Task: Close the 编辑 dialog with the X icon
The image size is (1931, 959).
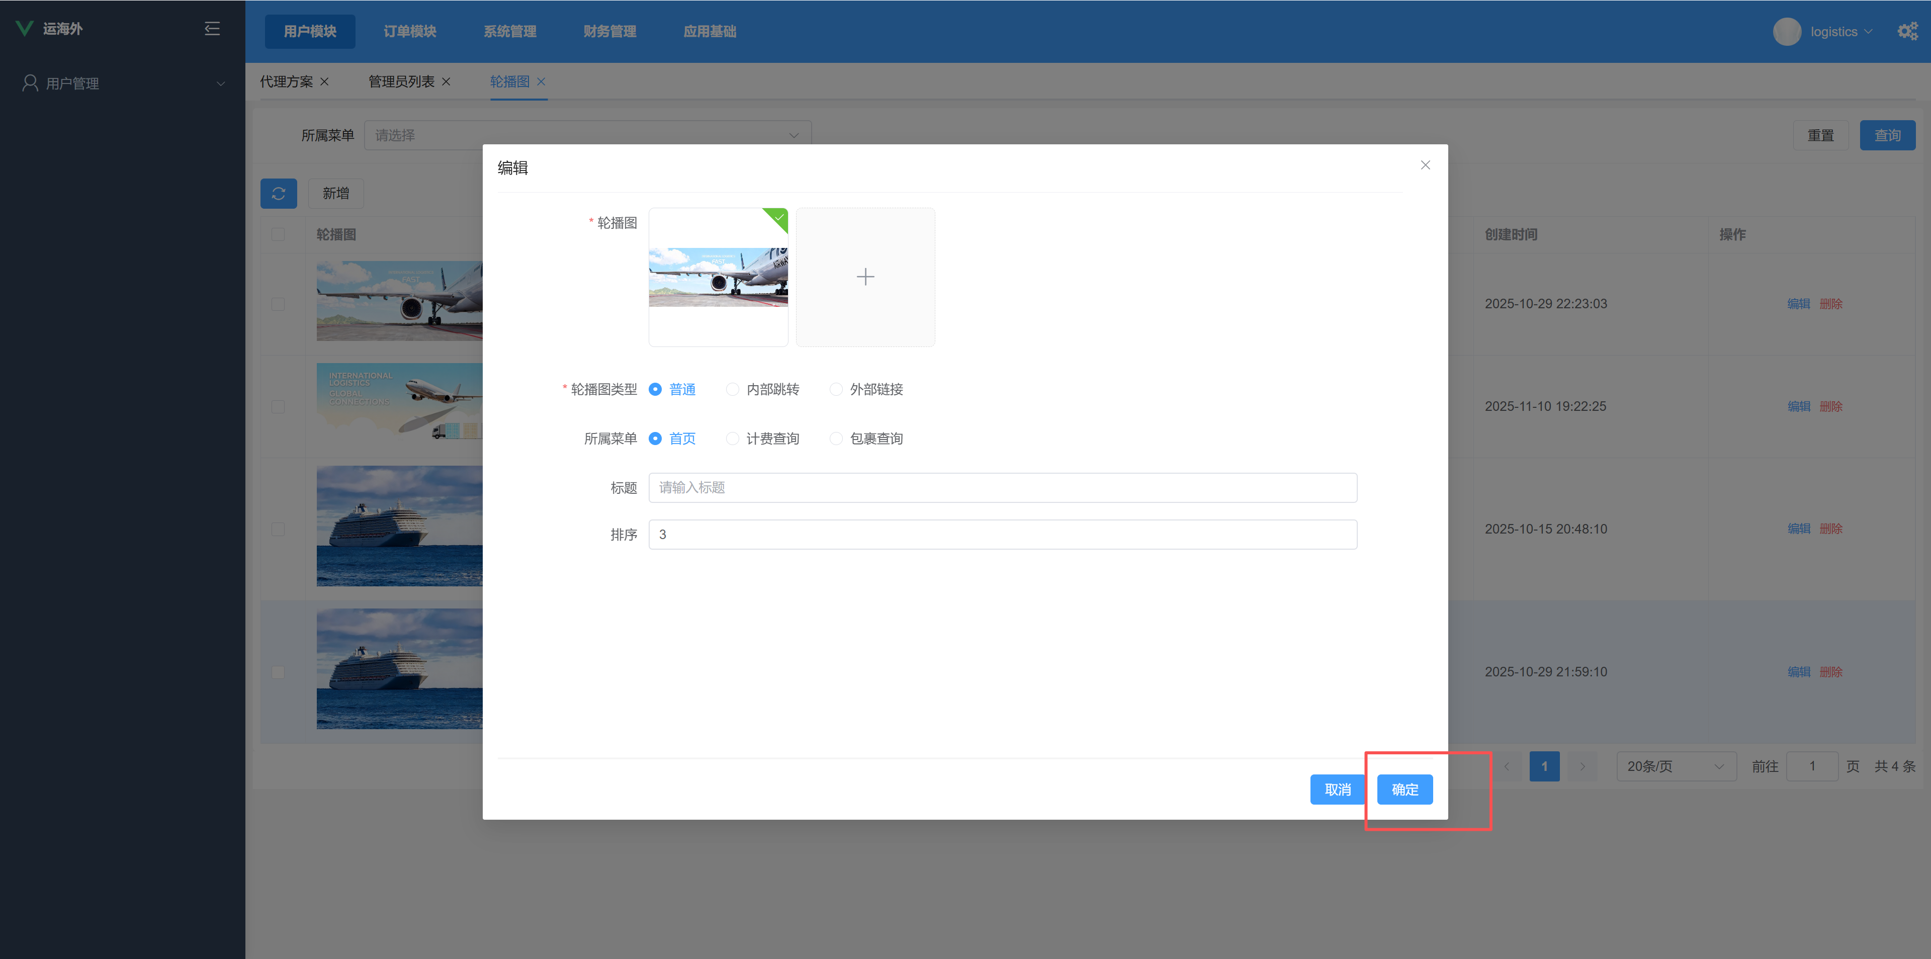Action: (x=1425, y=165)
